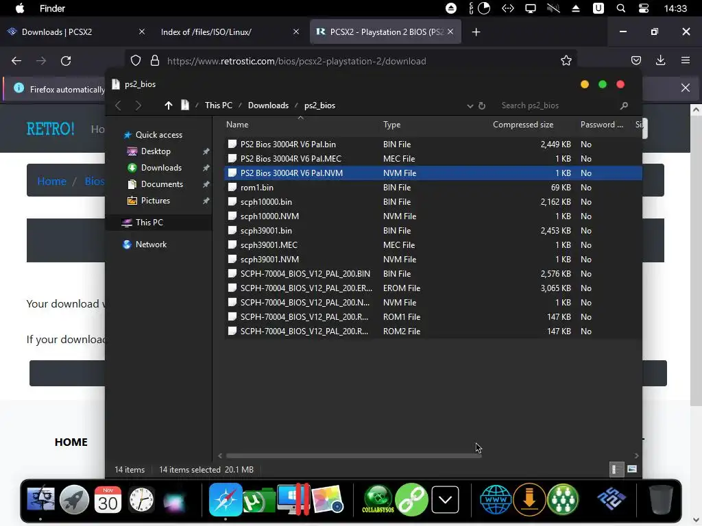The image size is (702, 526).
Task: Open Control Center in menu bar
Action: coord(643,8)
